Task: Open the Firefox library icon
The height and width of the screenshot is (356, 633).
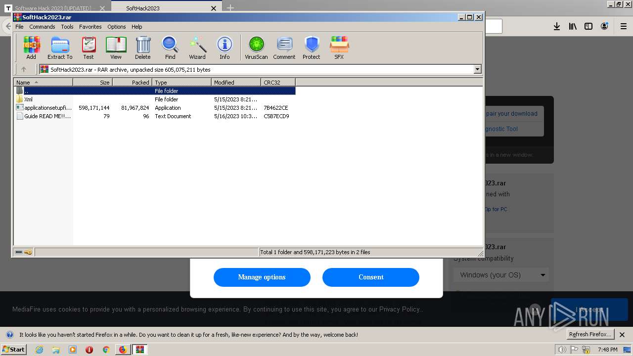Action: pos(573,26)
